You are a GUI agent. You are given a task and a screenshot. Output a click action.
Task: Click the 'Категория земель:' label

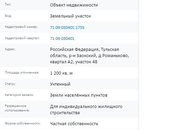pos(19,95)
